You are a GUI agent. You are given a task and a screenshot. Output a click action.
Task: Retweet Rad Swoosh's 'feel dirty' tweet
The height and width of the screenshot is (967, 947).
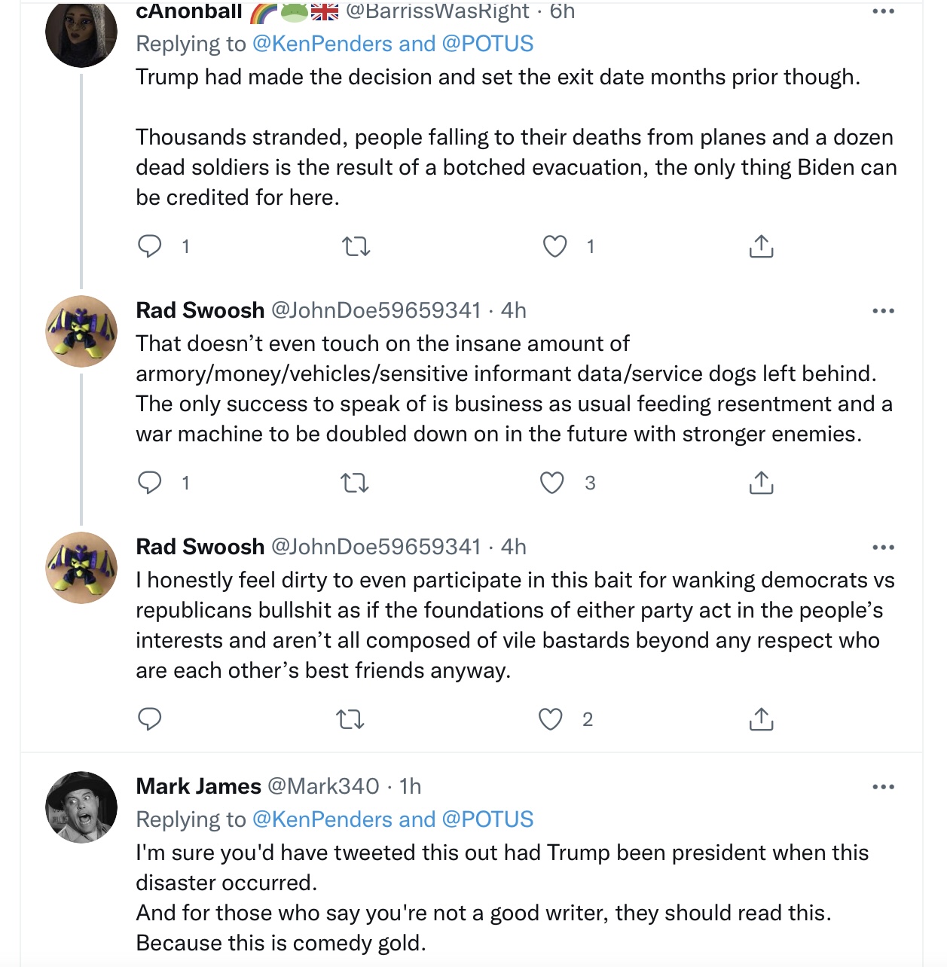click(x=350, y=720)
